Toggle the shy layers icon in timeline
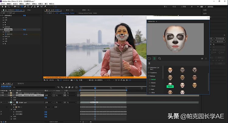This screenshot has height=123, width=228. coord(66,87)
